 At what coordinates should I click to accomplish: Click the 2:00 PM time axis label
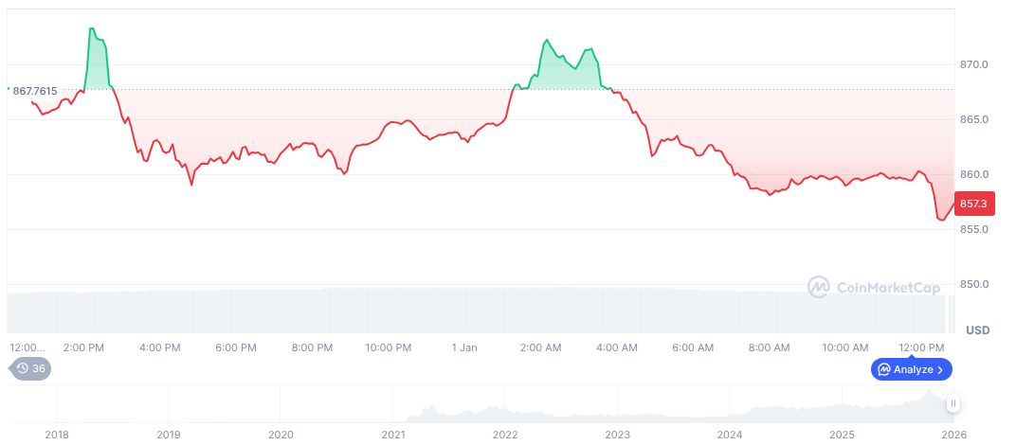83,347
